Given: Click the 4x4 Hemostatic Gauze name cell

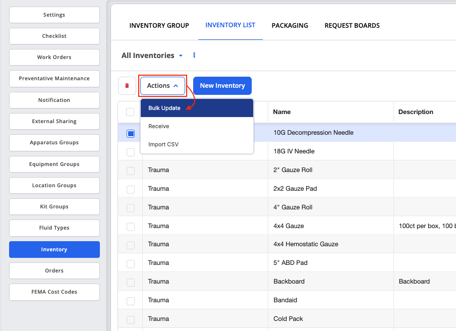Looking at the screenshot, I should [331, 244].
